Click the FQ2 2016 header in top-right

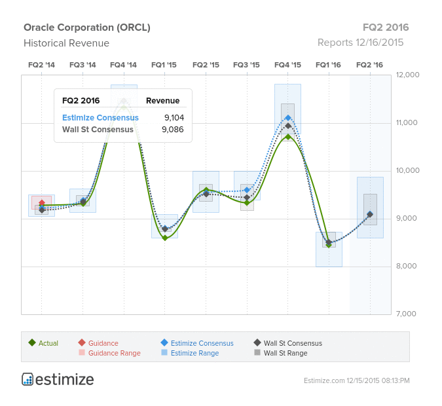(386, 28)
